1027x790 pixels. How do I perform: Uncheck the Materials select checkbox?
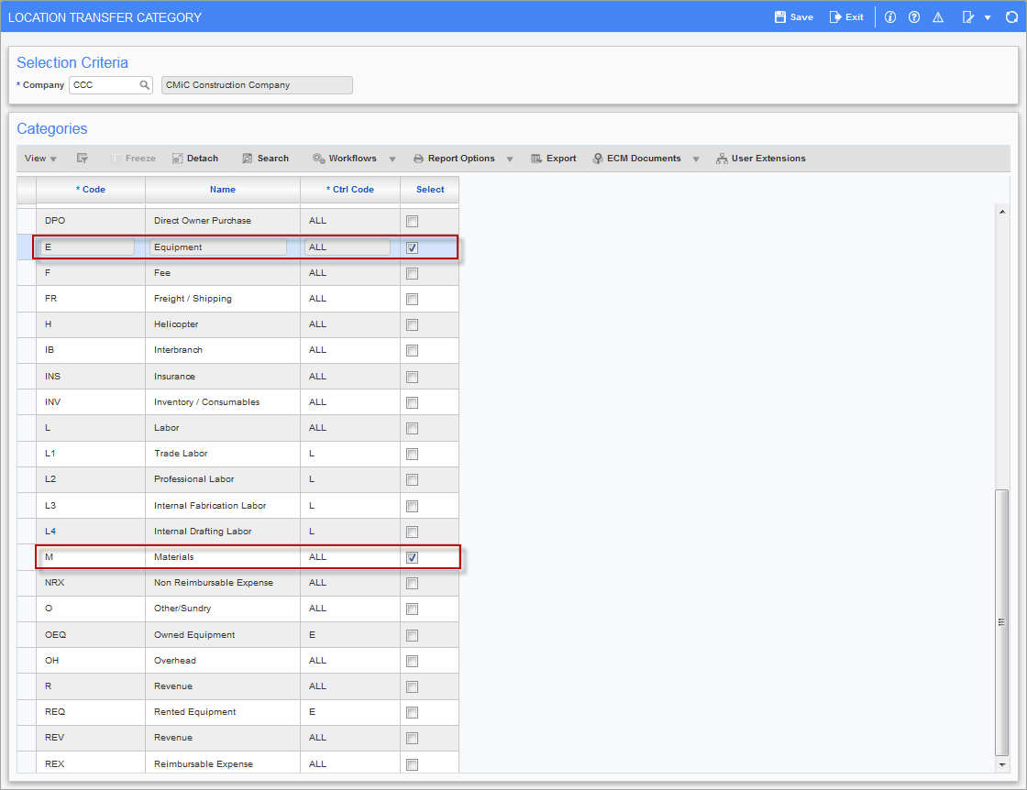pyautogui.click(x=413, y=557)
